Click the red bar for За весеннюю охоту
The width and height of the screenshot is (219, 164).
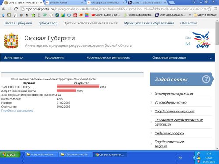pos(78,87)
